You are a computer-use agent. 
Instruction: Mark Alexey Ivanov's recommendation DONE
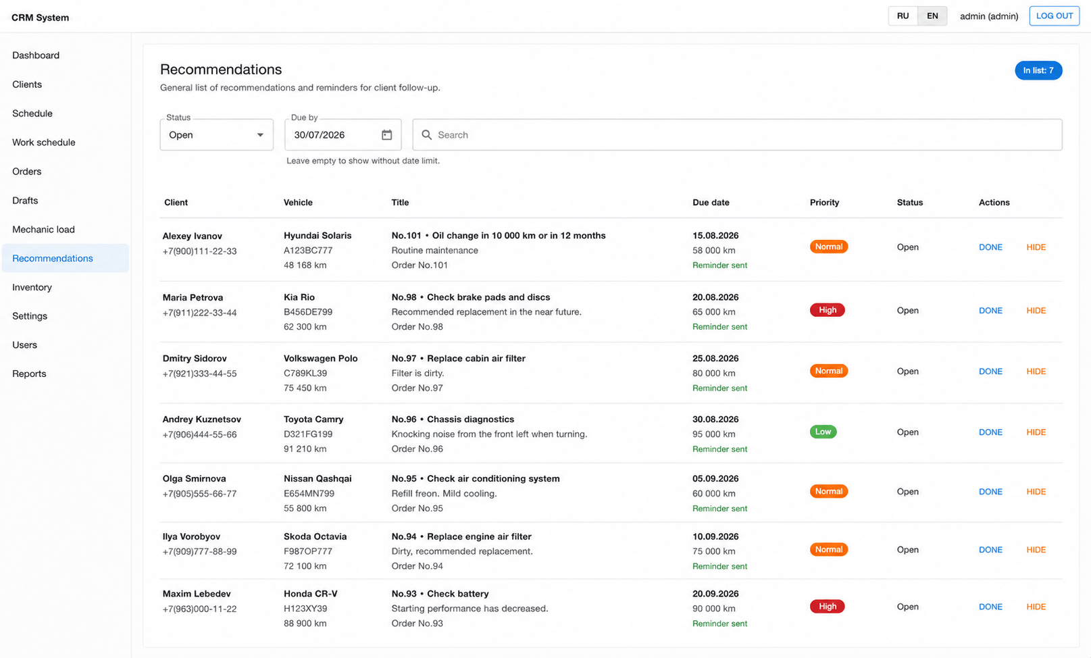pos(990,247)
